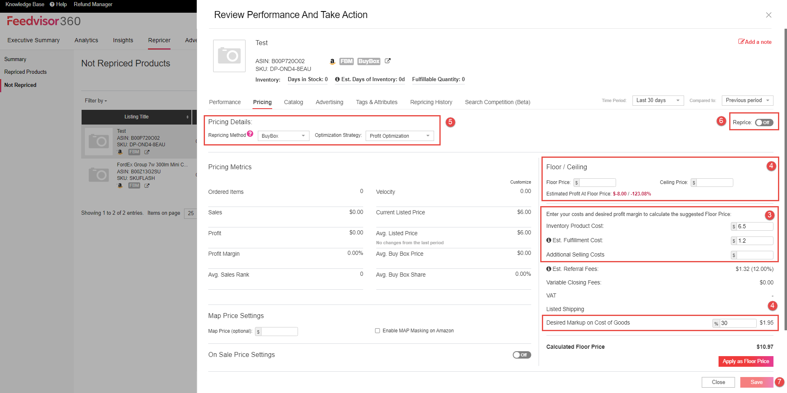Image resolution: width=787 pixels, height=393 pixels.
Task: Click Apply as Floor Price button
Action: [x=746, y=361]
